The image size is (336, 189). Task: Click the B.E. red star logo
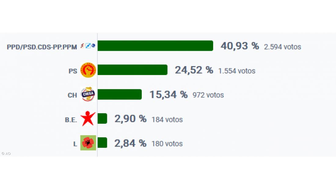click(x=88, y=119)
